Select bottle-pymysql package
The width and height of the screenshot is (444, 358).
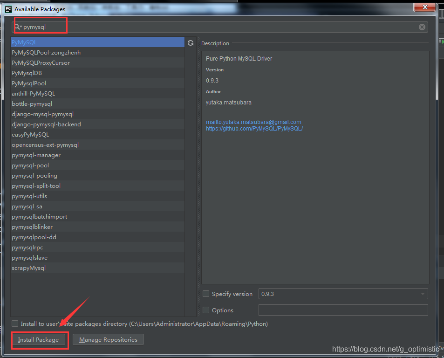coord(98,103)
